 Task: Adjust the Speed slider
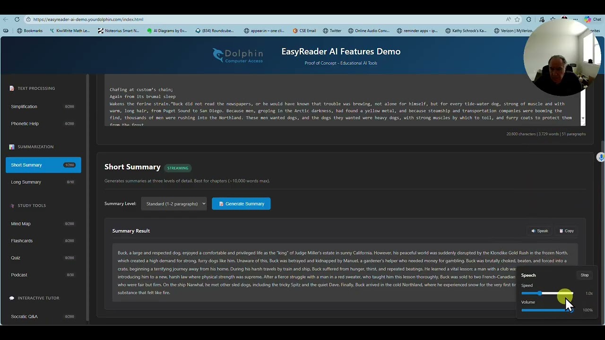[547, 293]
